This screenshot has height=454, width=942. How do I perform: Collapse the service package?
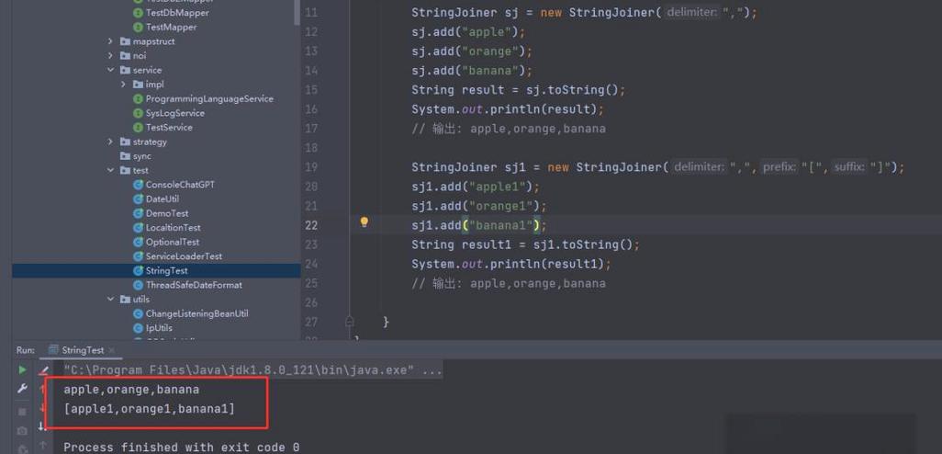click(110, 71)
